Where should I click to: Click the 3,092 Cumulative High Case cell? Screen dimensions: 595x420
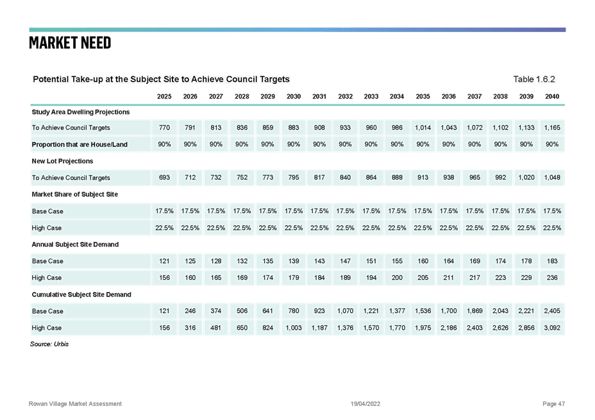pyautogui.click(x=552, y=328)
